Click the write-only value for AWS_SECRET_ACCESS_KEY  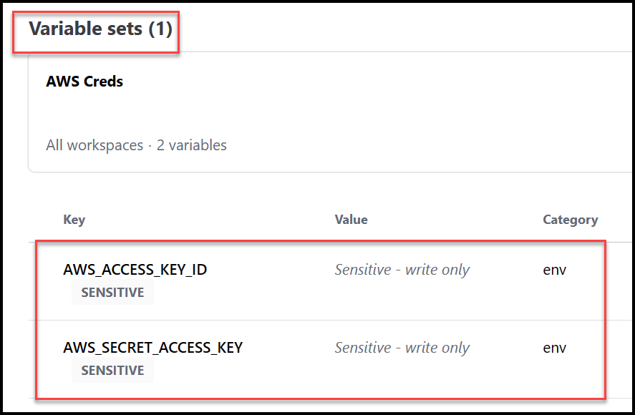[x=402, y=348]
